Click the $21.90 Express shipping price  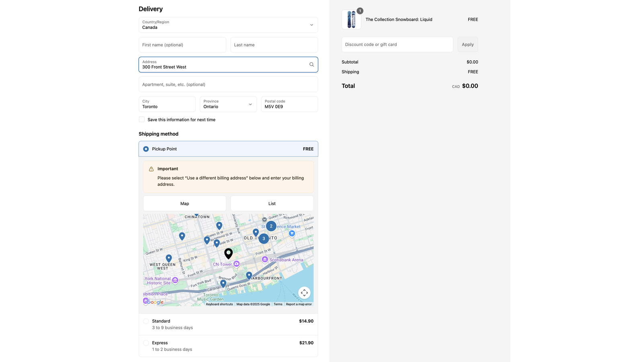click(306, 343)
